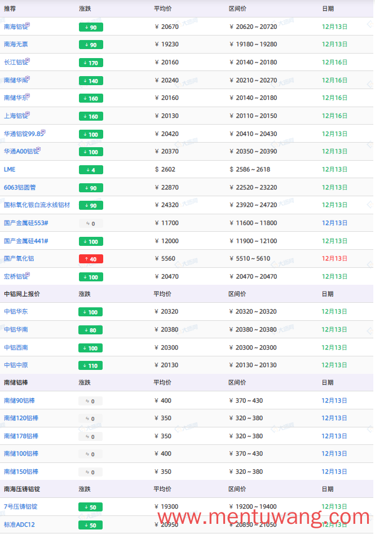375x534 pixels.
Task: Click the badge icon beside 华通A00铝锭
Action: [x=38, y=149]
